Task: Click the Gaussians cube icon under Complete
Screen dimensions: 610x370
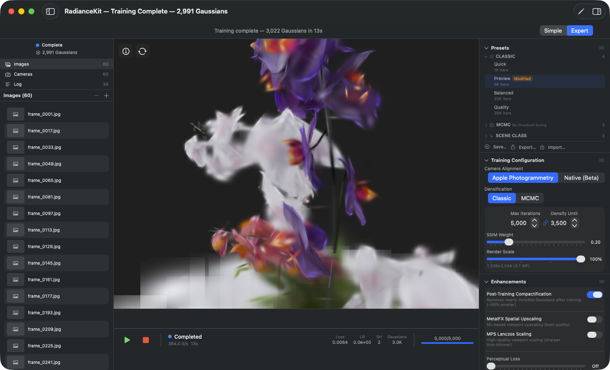Action: [x=38, y=53]
